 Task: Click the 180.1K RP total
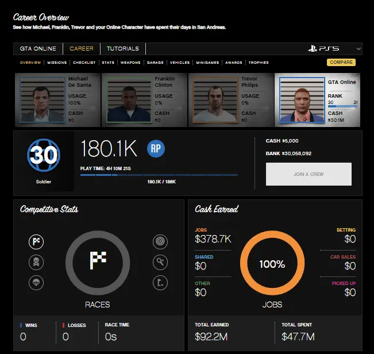(109, 149)
